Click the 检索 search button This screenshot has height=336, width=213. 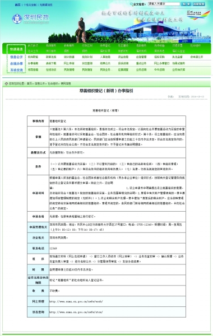click(x=186, y=4)
